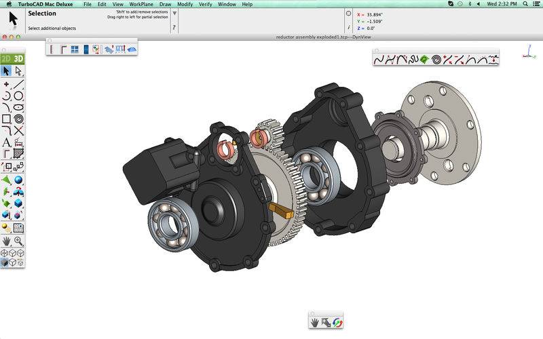Click the X coordinate value field

pyautogui.click(x=375, y=14)
